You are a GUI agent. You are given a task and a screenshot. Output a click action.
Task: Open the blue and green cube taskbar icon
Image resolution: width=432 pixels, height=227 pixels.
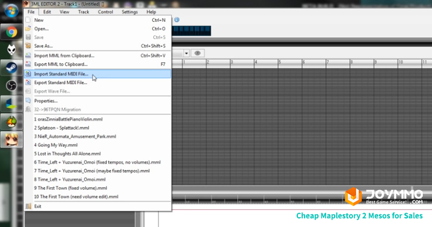pos(12,104)
